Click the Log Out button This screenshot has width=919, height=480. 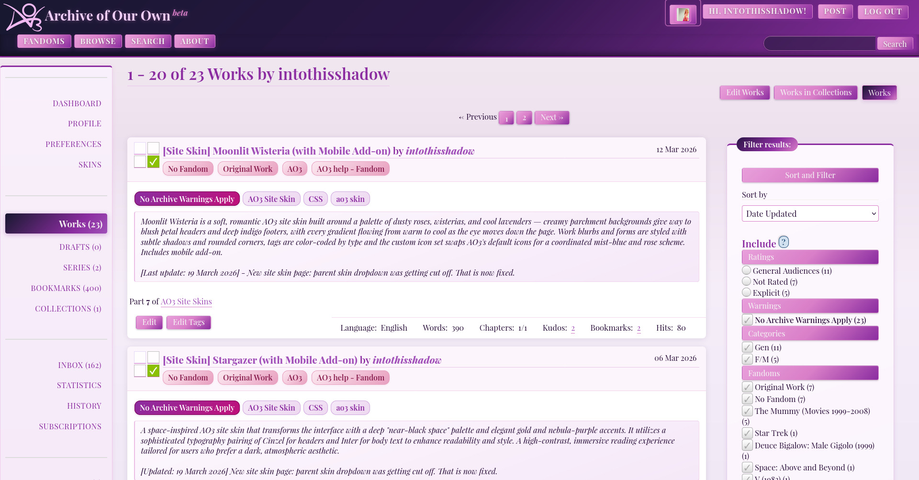(x=883, y=11)
